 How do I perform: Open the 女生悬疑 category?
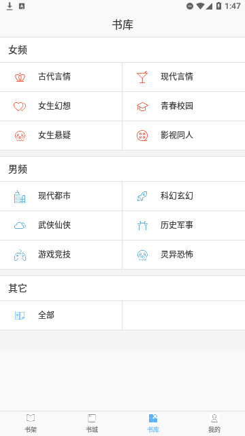click(61, 136)
